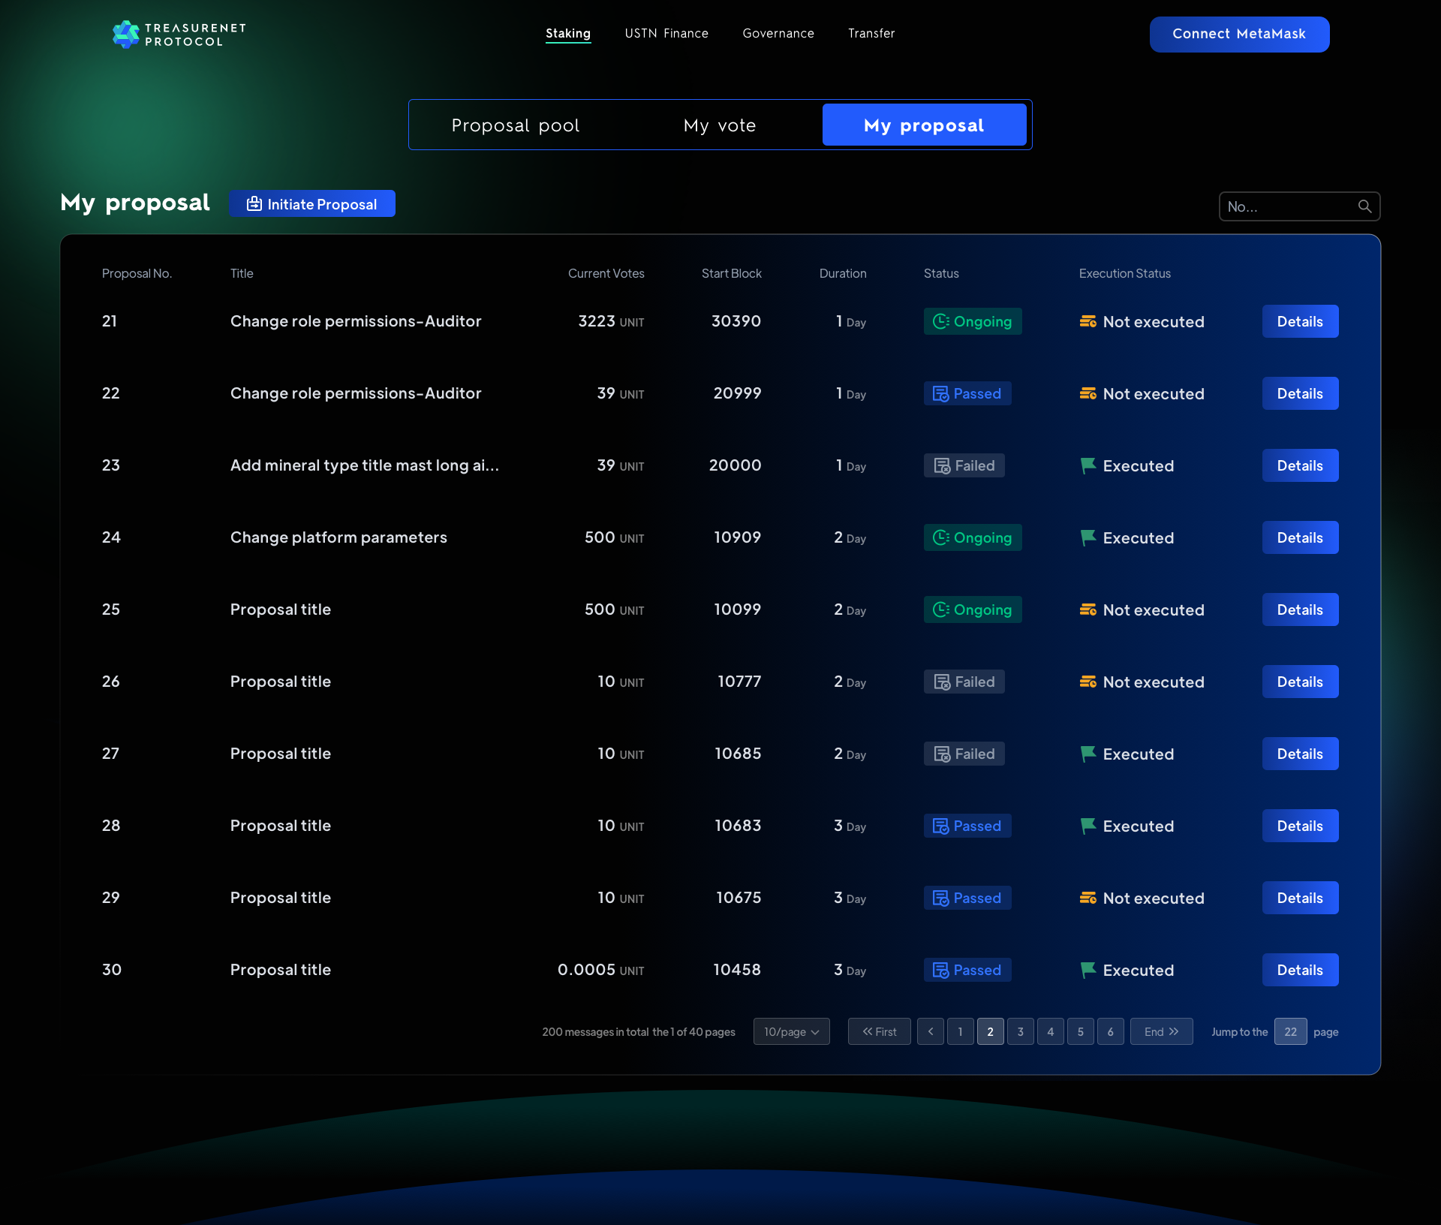Image resolution: width=1441 pixels, height=1225 pixels.
Task: Click the Failed document icon in row 23
Action: (x=942, y=465)
